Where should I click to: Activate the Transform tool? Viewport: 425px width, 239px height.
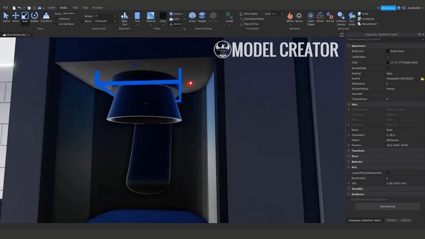click(46, 17)
